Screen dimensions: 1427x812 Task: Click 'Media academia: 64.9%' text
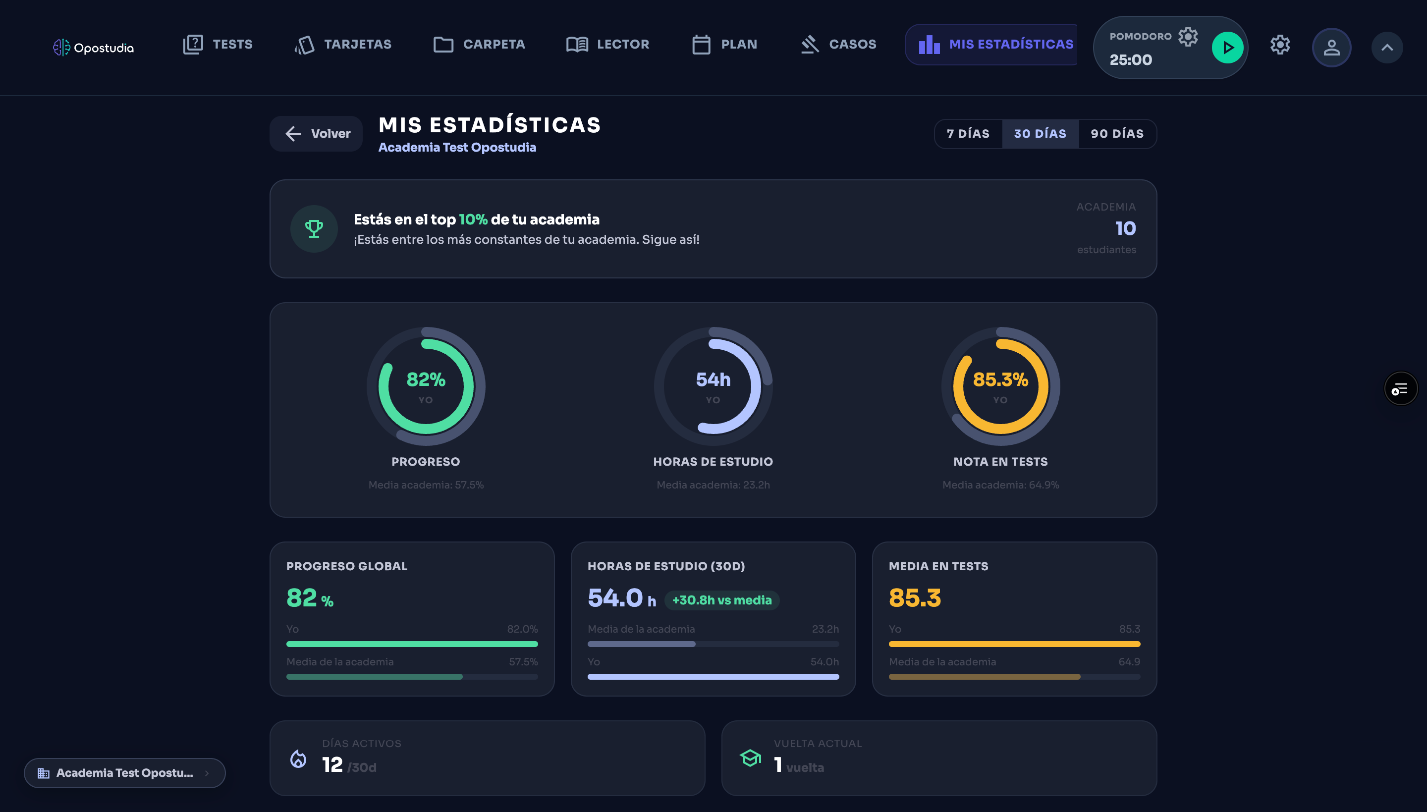1000,485
